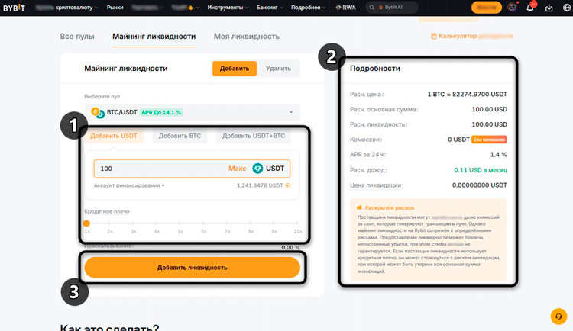Click the Макс link in amount field
This screenshot has width=573, height=331.
tap(237, 169)
